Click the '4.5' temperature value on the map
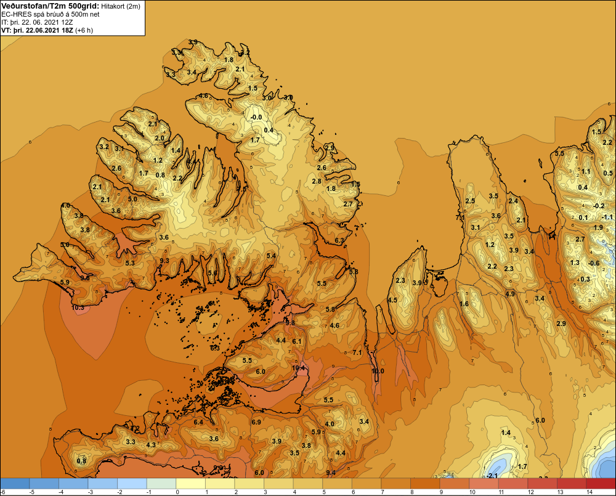This screenshot has height=496, width=616. (x=392, y=300)
